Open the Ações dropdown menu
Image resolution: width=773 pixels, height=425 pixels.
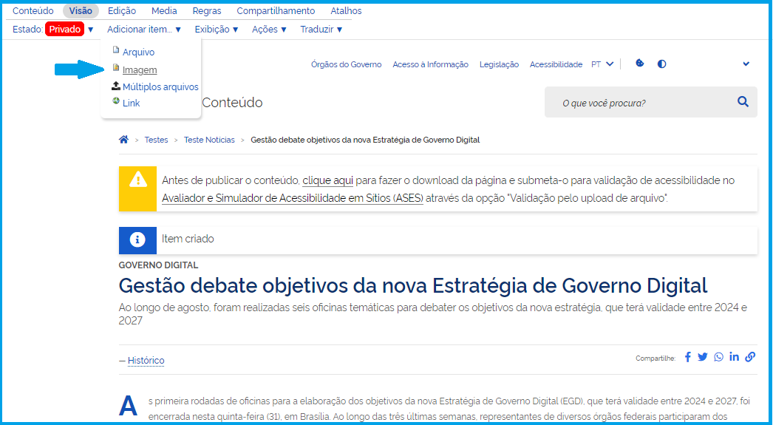[269, 29]
